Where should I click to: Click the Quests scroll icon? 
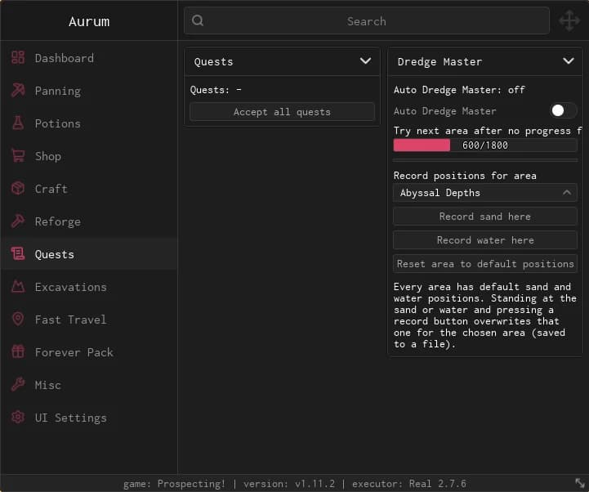[x=18, y=253]
